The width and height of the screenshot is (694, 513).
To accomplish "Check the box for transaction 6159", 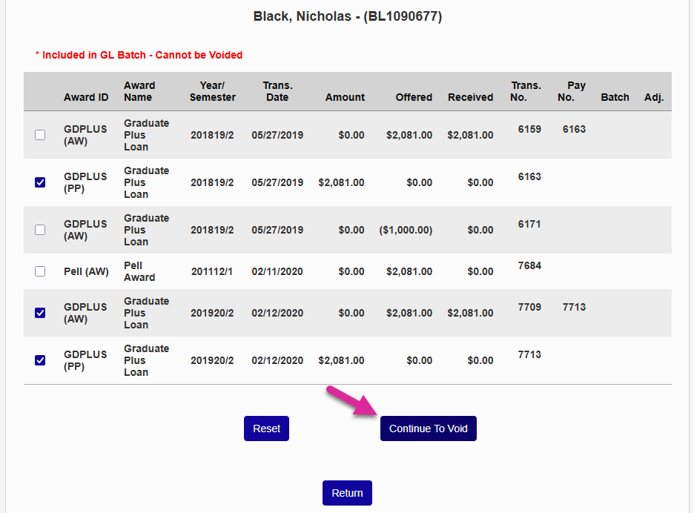I will [40, 135].
